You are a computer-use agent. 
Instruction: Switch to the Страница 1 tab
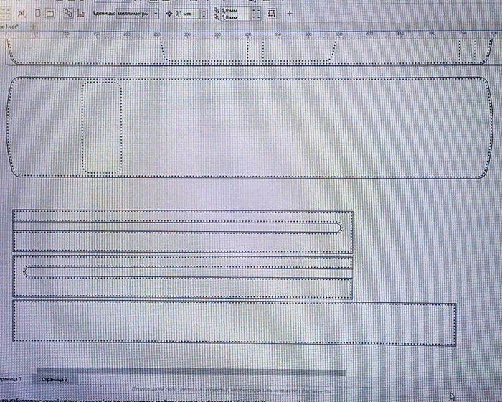coord(11,379)
